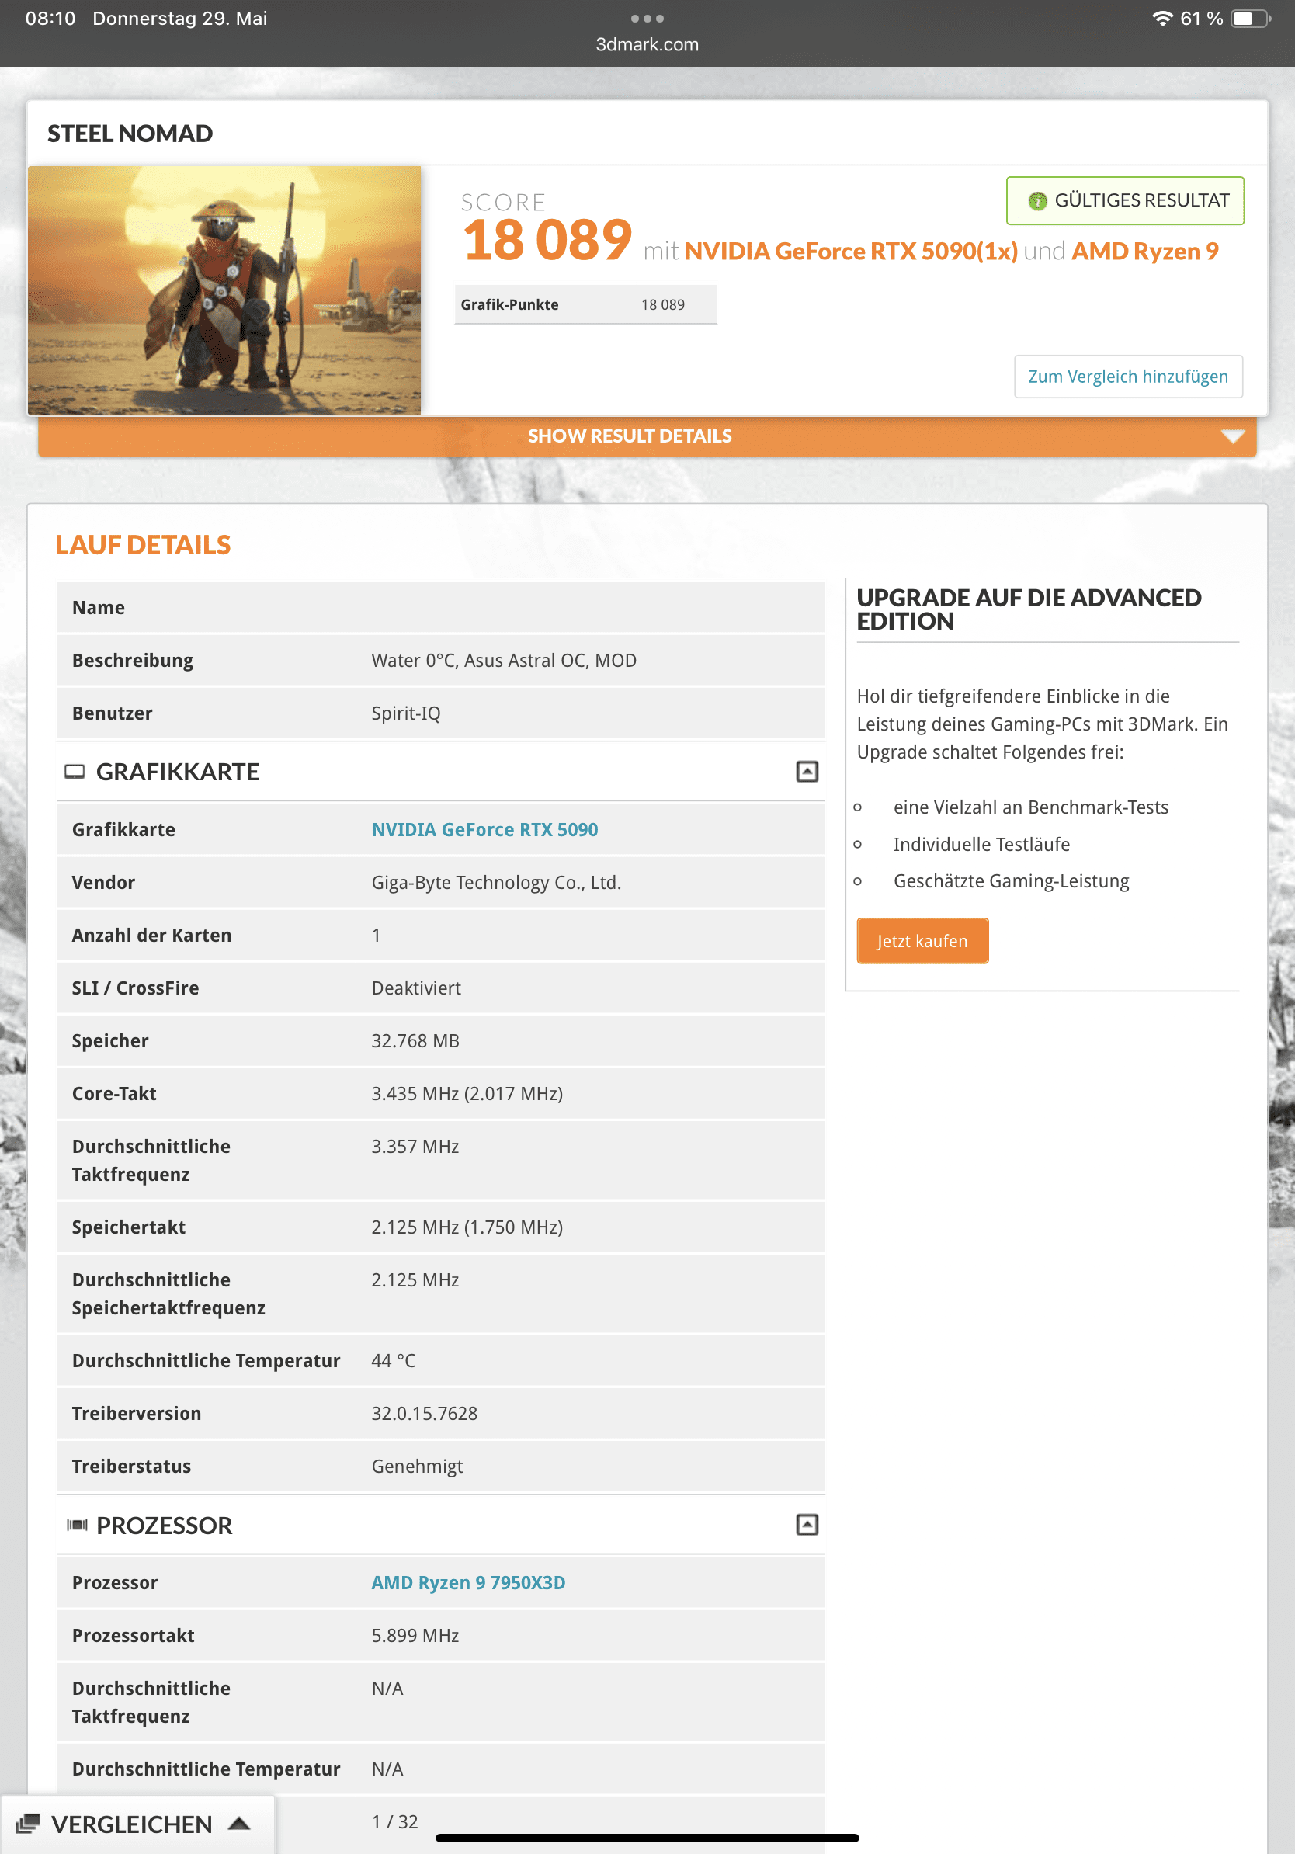Click the Upgrade auf die Advanced Edition heading
Viewport: 1295px width, 1854px height.
pyautogui.click(x=1029, y=609)
